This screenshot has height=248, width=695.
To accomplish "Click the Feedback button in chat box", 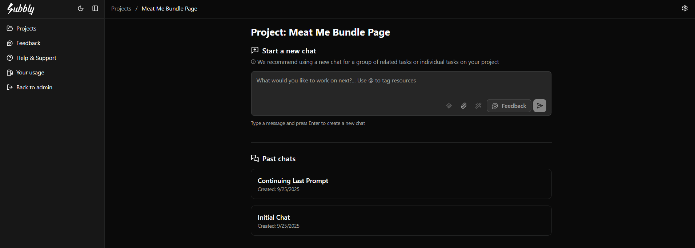I will point(509,106).
